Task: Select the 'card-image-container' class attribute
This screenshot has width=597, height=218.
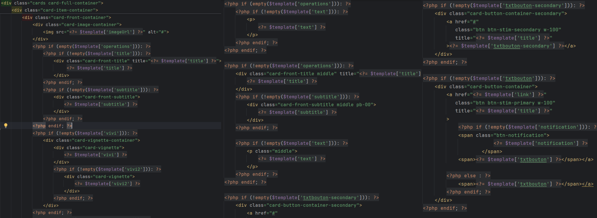Action: click(83, 25)
